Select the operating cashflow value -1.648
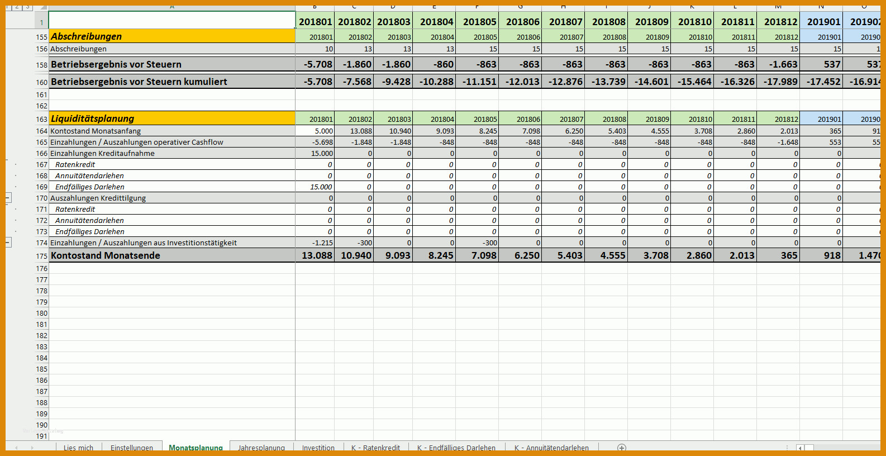Screen dimensions: 886x456 point(779,142)
